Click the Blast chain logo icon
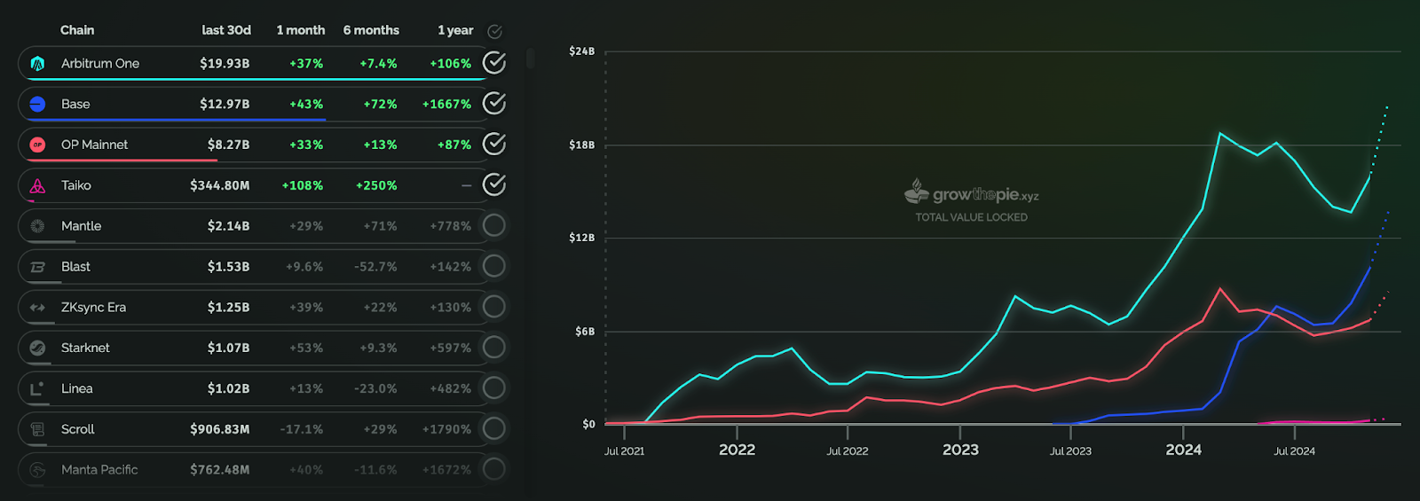 pyautogui.click(x=37, y=267)
